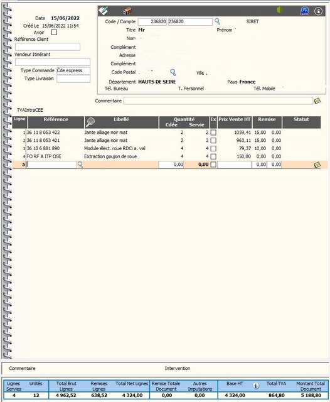Click the Vendeur Itinérant input field

click(53, 62)
